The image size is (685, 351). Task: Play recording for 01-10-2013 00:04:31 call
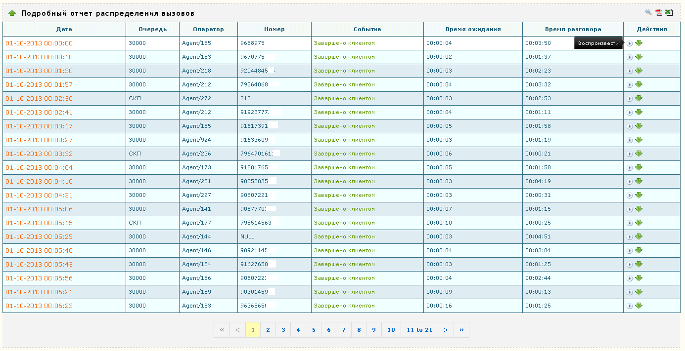coord(630,195)
